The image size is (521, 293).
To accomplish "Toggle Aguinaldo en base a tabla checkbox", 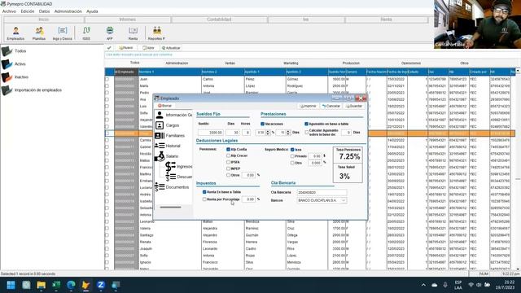I will click(x=306, y=124).
